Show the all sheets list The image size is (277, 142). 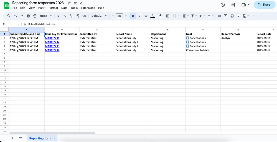point(20,138)
